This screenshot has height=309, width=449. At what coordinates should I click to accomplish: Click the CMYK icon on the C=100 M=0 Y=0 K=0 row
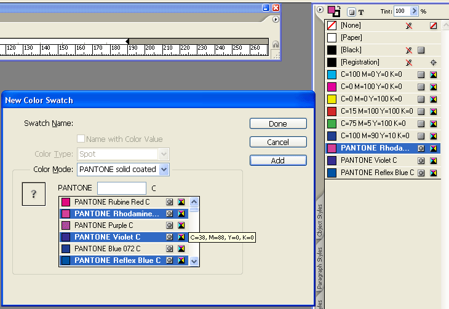click(434, 75)
